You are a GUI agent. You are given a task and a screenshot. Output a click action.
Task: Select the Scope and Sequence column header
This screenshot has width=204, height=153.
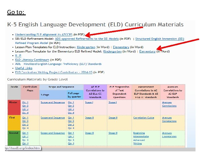(61, 87)
